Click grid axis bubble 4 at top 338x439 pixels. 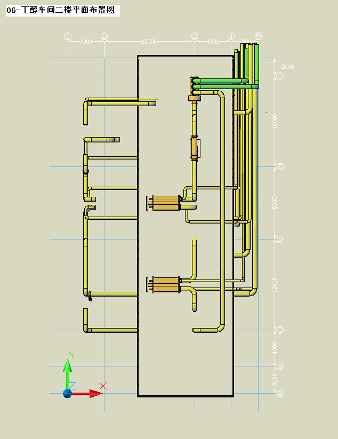(x=231, y=36)
